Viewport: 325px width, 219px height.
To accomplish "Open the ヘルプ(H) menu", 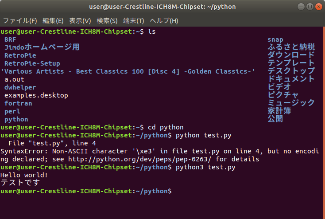I will coord(164,21).
